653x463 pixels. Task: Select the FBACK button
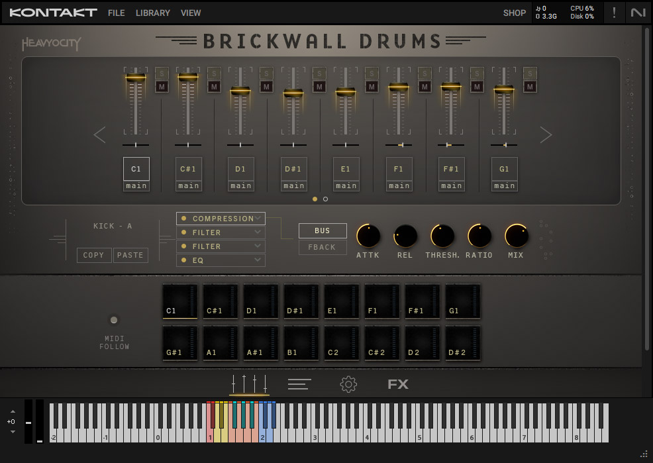coord(323,247)
